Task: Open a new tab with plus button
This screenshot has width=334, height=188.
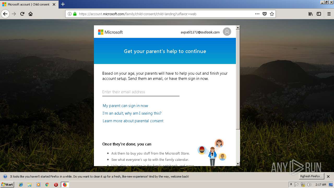Action: pyautogui.click(x=63, y=4)
